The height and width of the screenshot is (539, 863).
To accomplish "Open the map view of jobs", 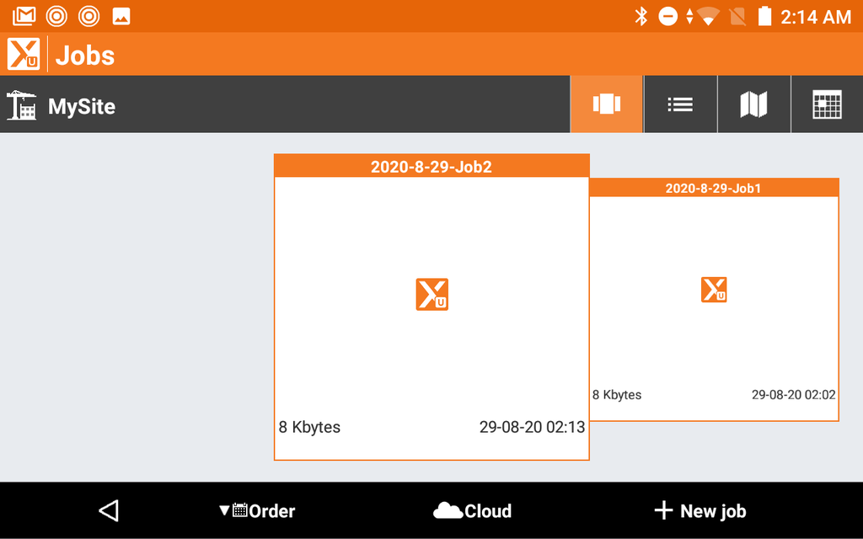I will point(753,104).
